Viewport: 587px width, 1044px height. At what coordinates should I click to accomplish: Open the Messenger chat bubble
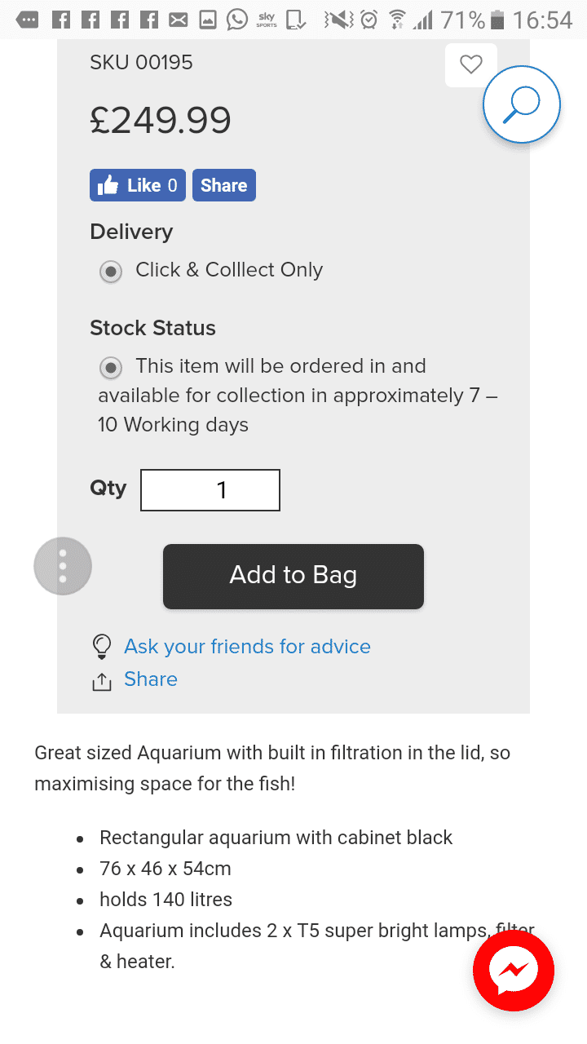514,971
